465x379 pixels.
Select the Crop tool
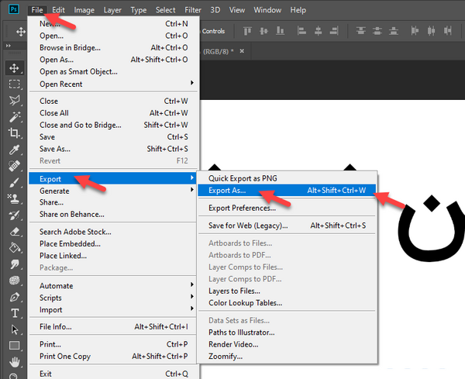14,133
